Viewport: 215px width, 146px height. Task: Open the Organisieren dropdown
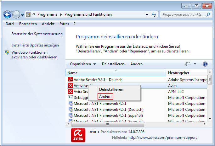coord(83,64)
